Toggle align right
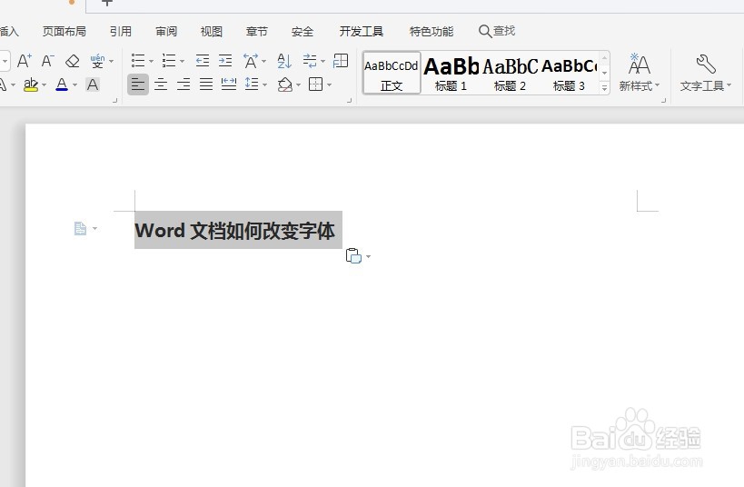This screenshot has height=487, width=744. tap(184, 84)
